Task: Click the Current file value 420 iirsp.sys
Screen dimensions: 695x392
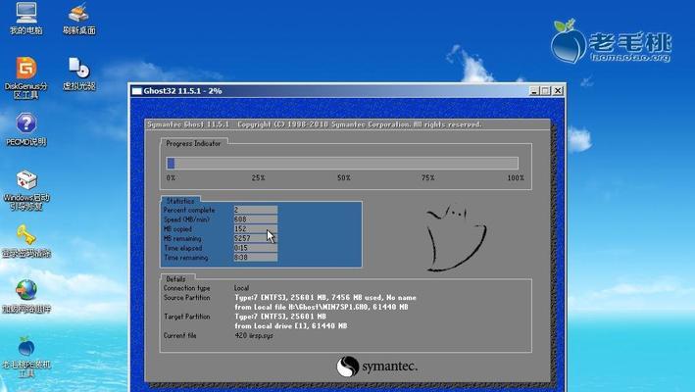Action: (x=254, y=336)
